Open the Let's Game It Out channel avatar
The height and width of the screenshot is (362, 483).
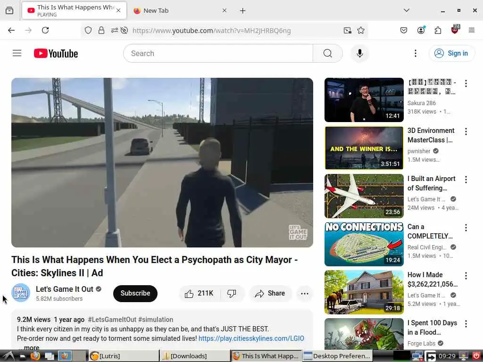point(21,293)
